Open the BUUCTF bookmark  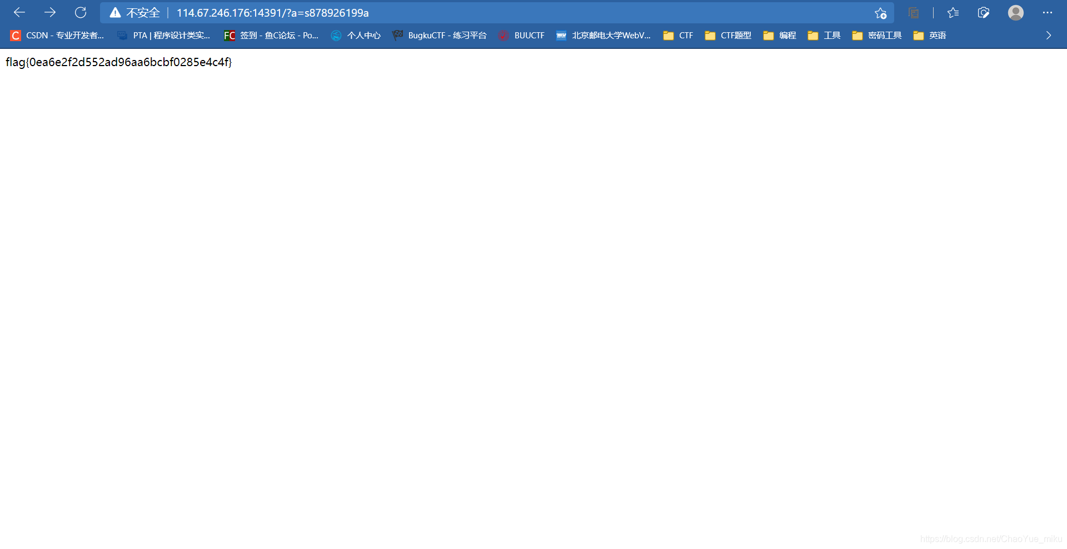click(521, 35)
